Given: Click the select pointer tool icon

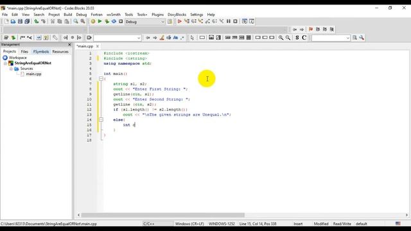Looking at the screenshot, I should tap(192, 38).
